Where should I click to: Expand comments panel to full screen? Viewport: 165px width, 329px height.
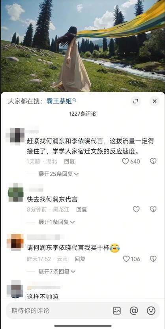click(136, 101)
